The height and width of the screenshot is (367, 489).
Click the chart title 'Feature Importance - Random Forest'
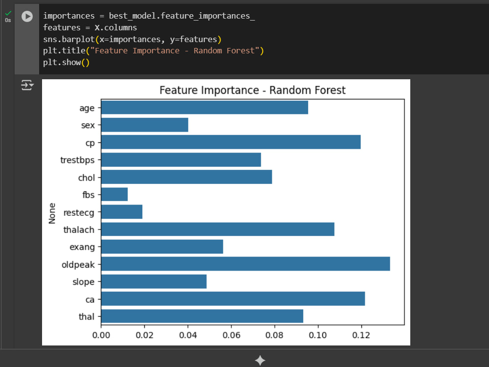tap(252, 90)
